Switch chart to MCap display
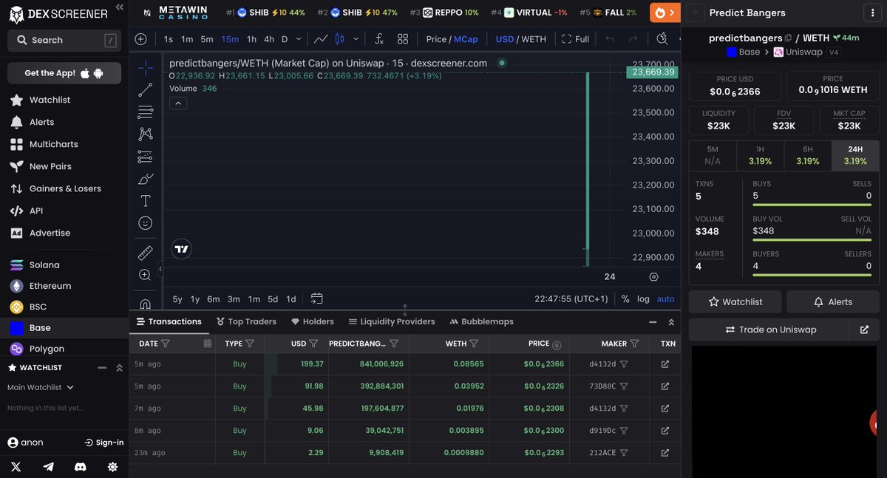This screenshot has width=887, height=478. point(466,39)
